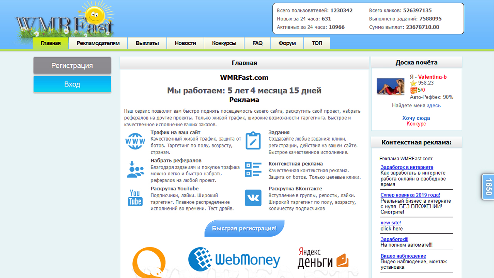
Task: Click the 'Авто-Рефбек: 90%' text
Action: (x=431, y=97)
